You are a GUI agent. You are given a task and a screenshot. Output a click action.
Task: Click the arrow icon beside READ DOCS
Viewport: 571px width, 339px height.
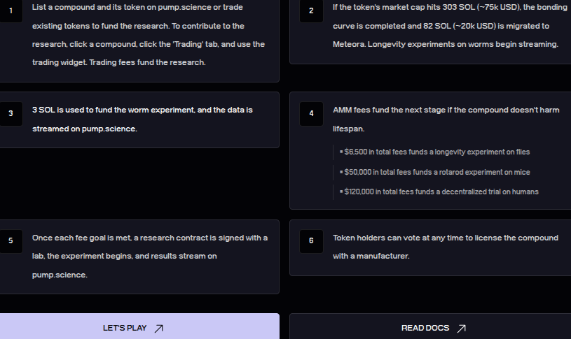click(462, 329)
